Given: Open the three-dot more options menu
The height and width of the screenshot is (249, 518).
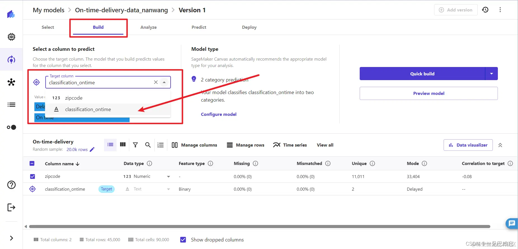Looking at the screenshot, I should tap(500, 10).
